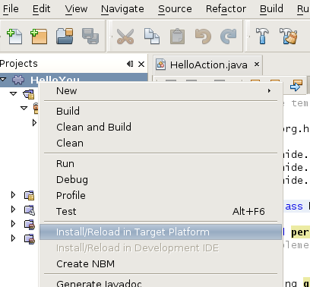Click the Paste clipboard icon
This screenshot has height=287, width=310.
(177, 36)
